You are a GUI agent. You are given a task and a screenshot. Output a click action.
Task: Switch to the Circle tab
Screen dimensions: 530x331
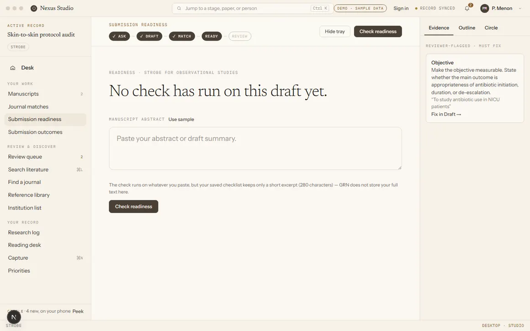pyautogui.click(x=491, y=28)
